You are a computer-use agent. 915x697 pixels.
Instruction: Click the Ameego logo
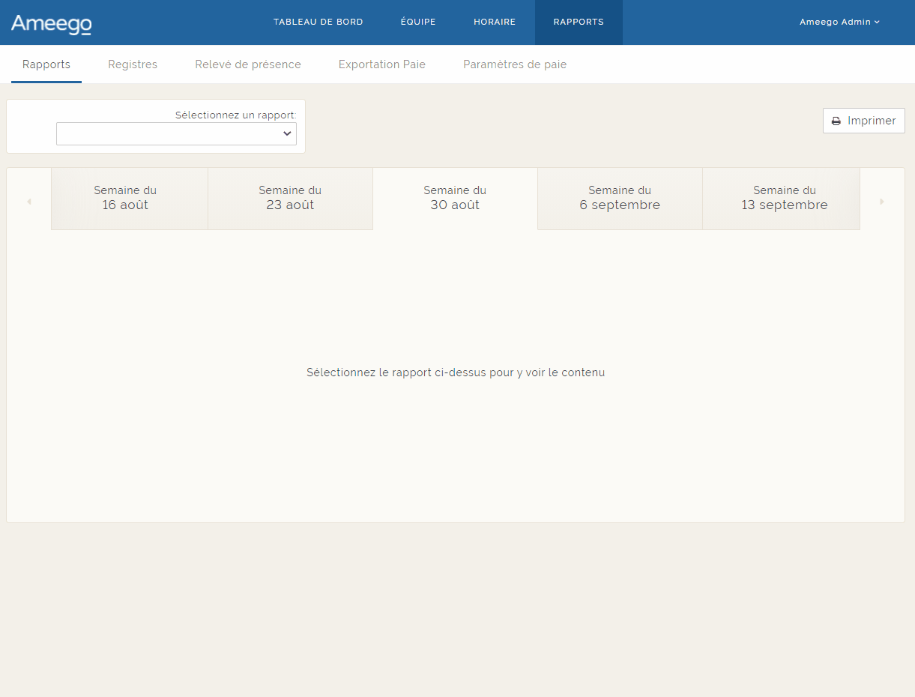pos(50,23)
